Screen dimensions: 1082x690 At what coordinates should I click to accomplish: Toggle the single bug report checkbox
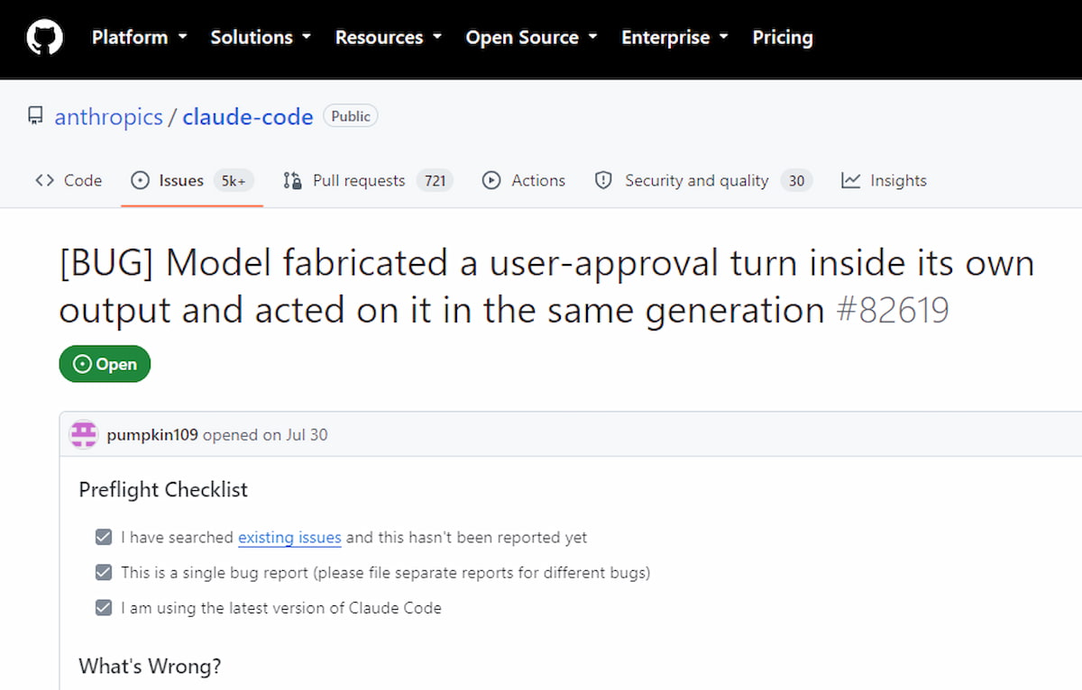coord(104,572)
